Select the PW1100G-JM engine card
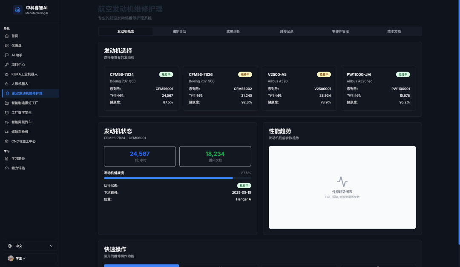This screenshot has height=267, width=460. [378, 88]
